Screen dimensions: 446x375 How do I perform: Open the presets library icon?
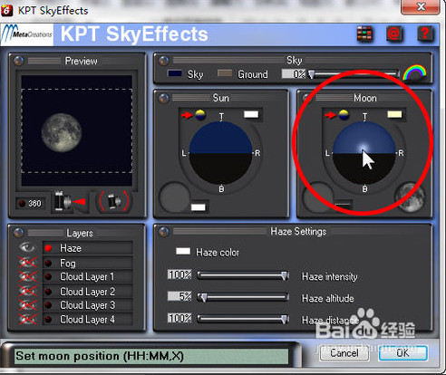364,34
